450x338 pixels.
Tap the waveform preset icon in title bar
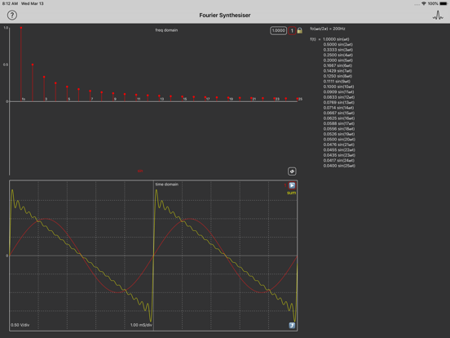tap(438, 16)
